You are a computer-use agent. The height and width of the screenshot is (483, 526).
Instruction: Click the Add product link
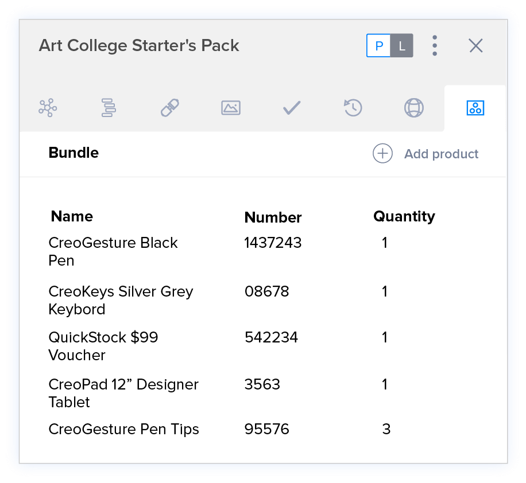[x=441, y=154]
